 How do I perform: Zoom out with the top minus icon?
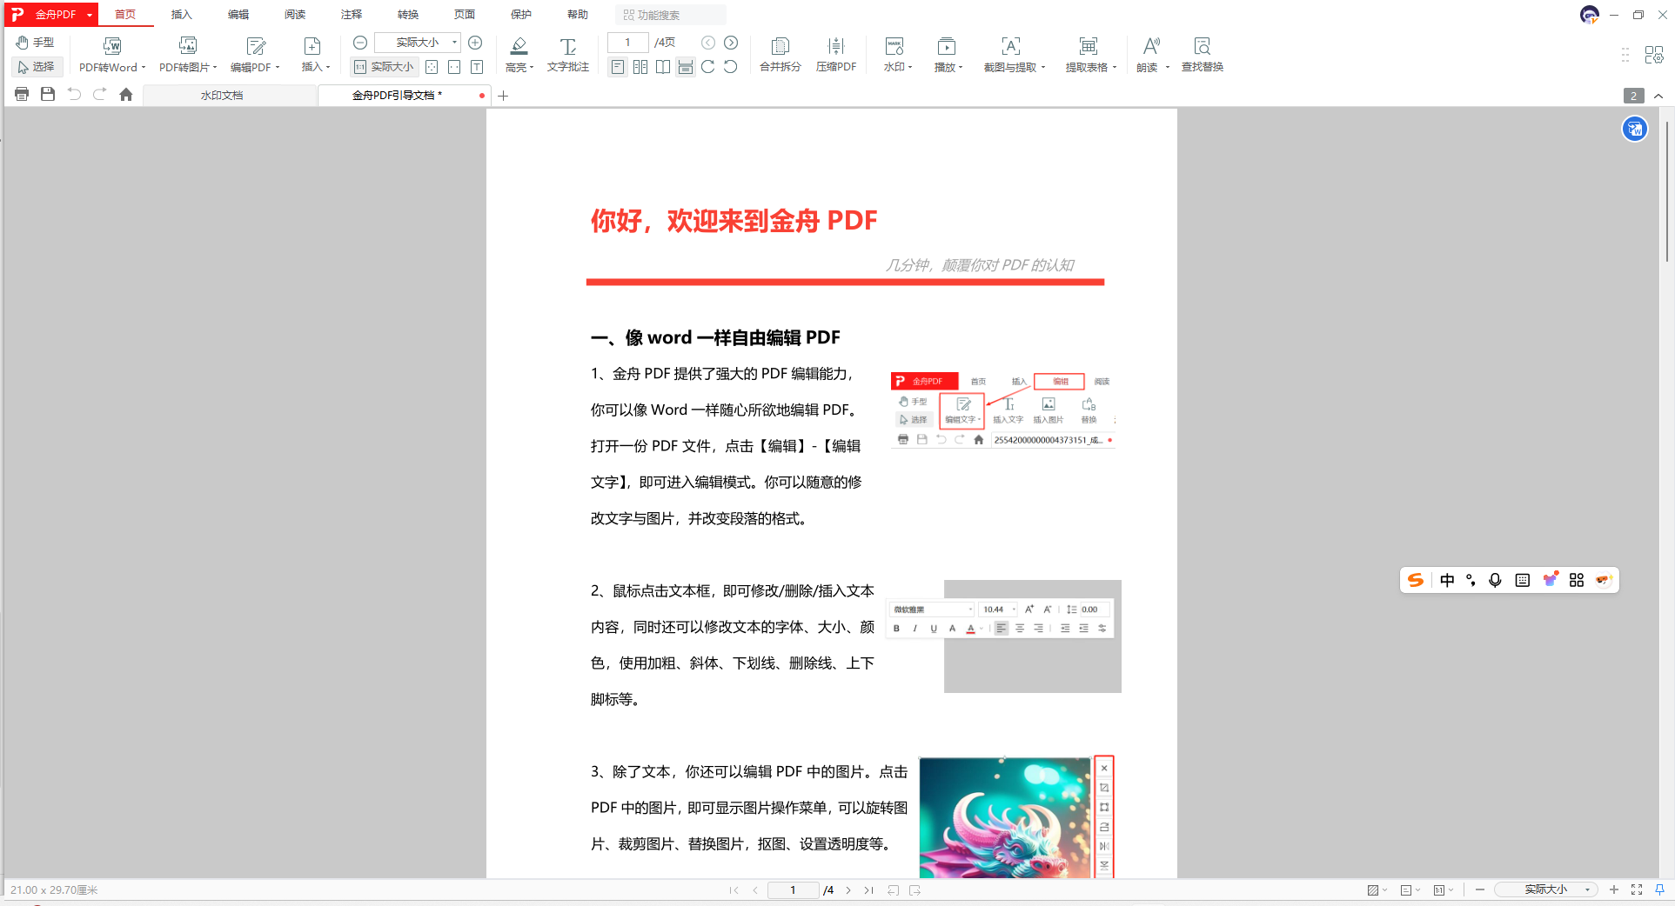tap(360, 43)
